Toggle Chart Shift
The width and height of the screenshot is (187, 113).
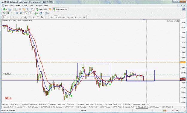coord(31,13)
